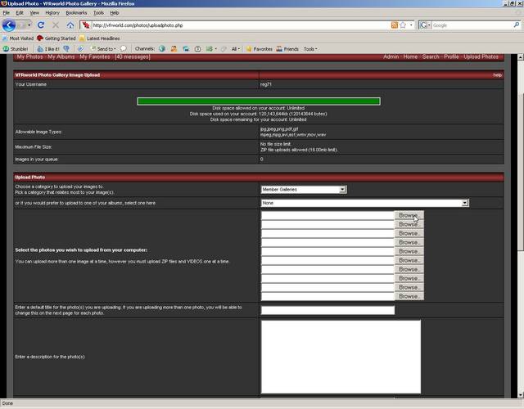This screenshot has height=409, width=524.
Task: Open the Upload Photos link
Action: coord(481,57)
